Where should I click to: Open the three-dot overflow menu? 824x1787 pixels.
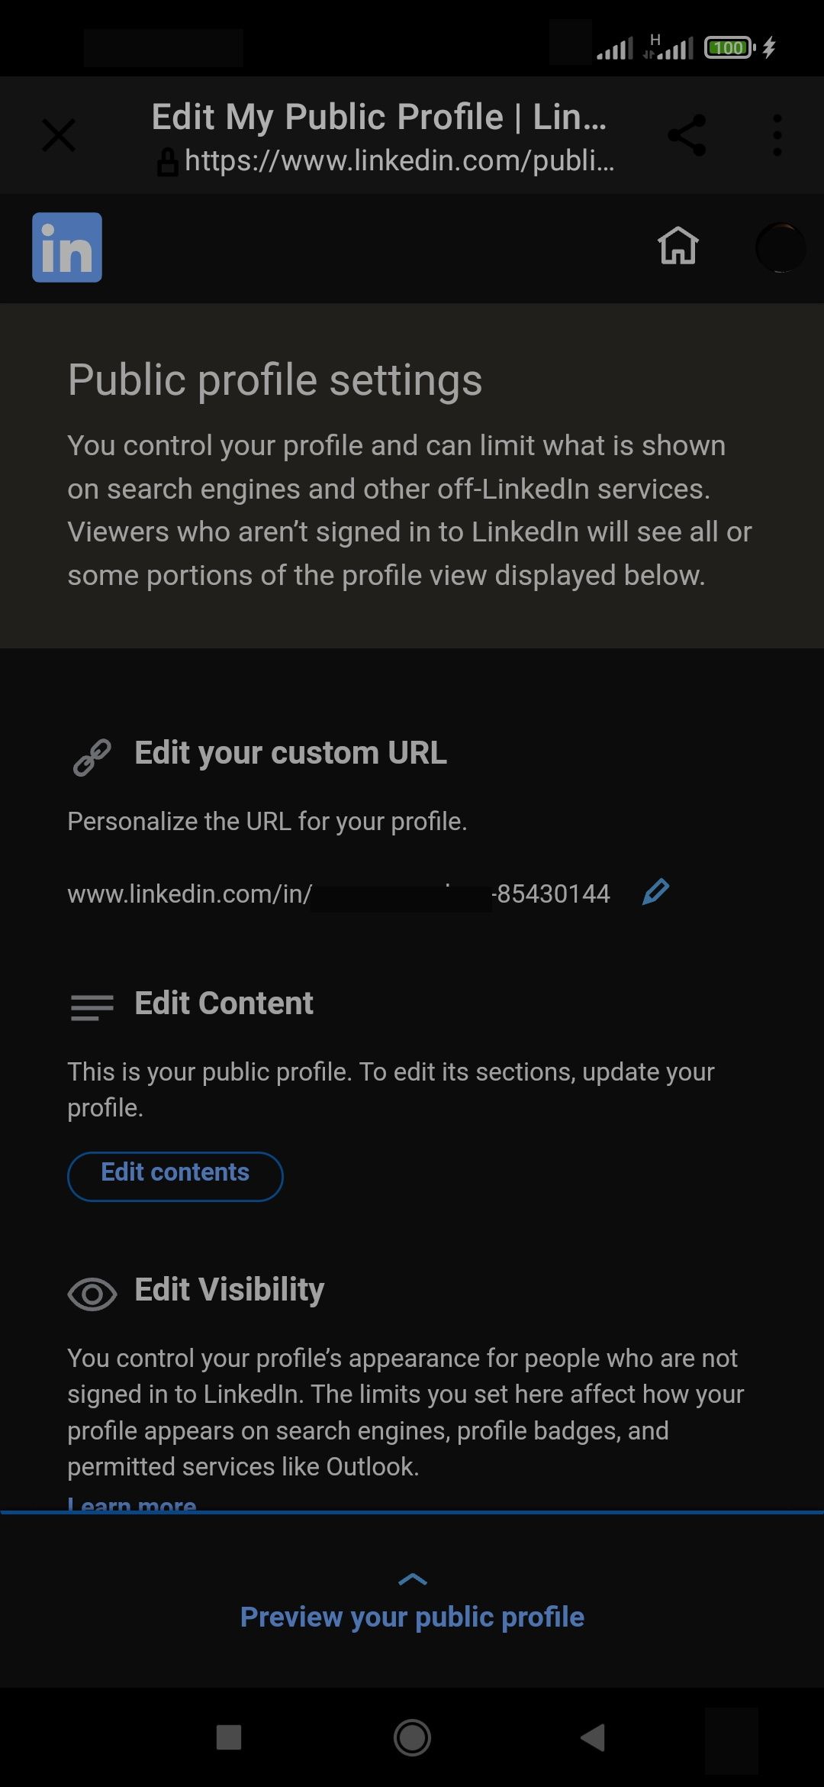pos(777,136)
